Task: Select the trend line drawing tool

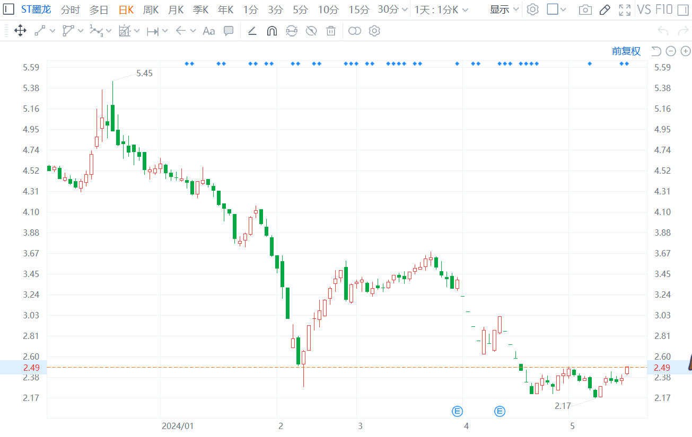Action: click(x=40, y=31)
